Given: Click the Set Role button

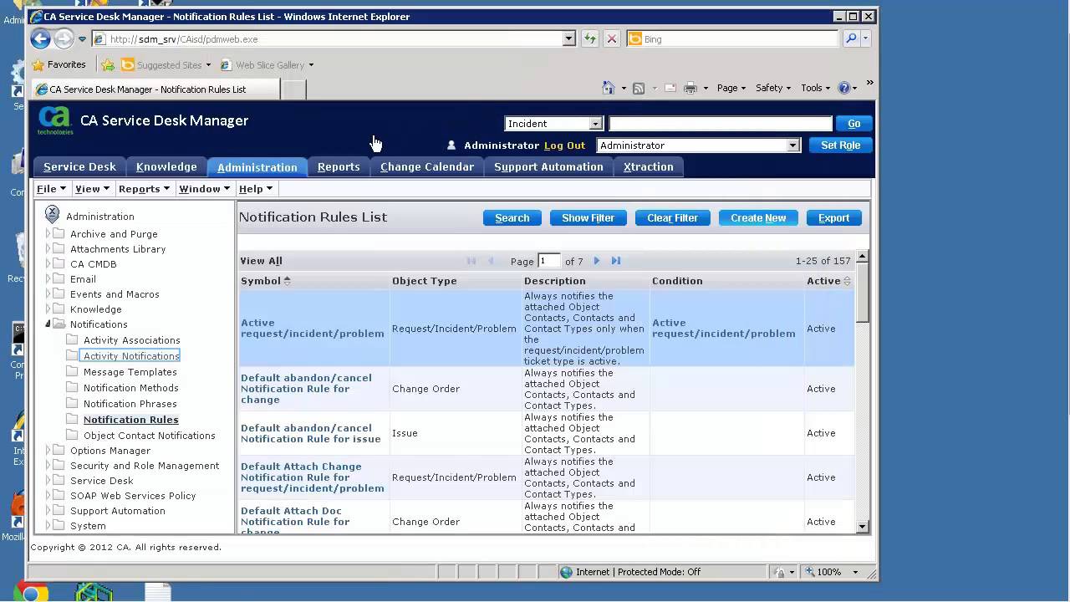Looking at the screenshot, I should [841, 145].
